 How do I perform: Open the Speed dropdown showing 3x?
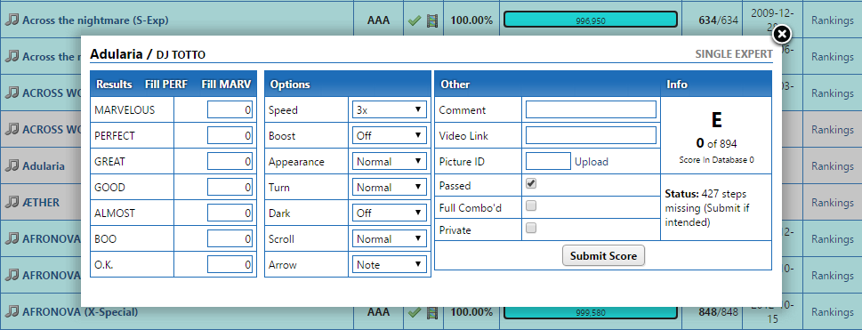tap(390, 110)
